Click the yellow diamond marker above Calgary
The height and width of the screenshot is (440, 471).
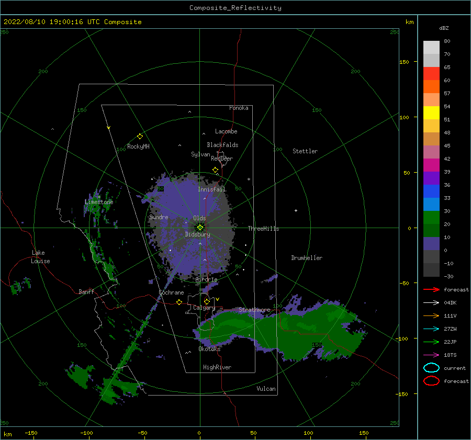coord(207,301)
